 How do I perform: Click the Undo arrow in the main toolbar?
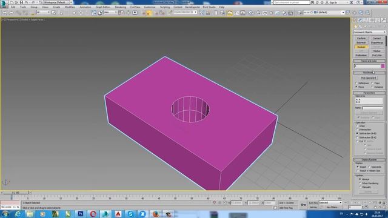[x=5, y=12]
